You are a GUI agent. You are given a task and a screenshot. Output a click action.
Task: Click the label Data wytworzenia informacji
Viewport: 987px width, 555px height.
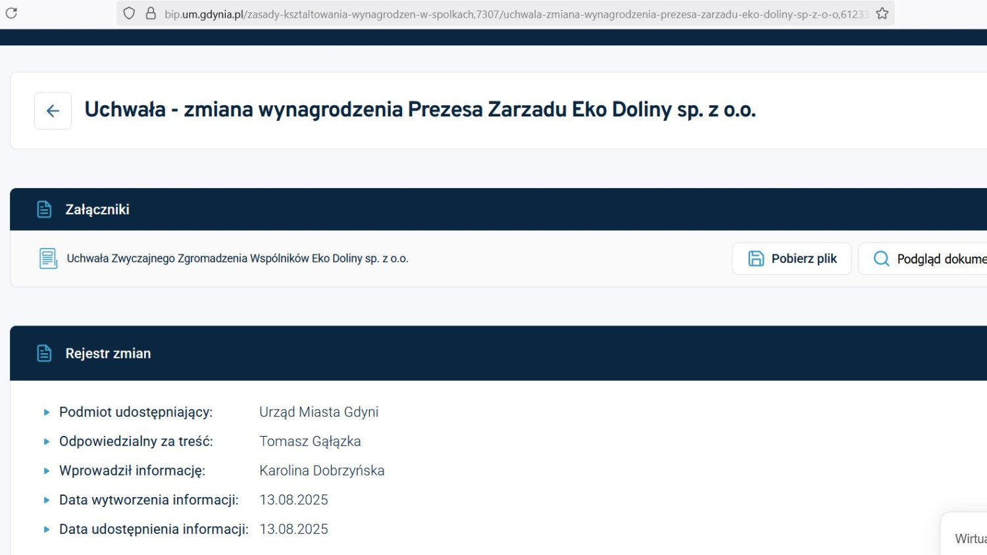point(149,500)
